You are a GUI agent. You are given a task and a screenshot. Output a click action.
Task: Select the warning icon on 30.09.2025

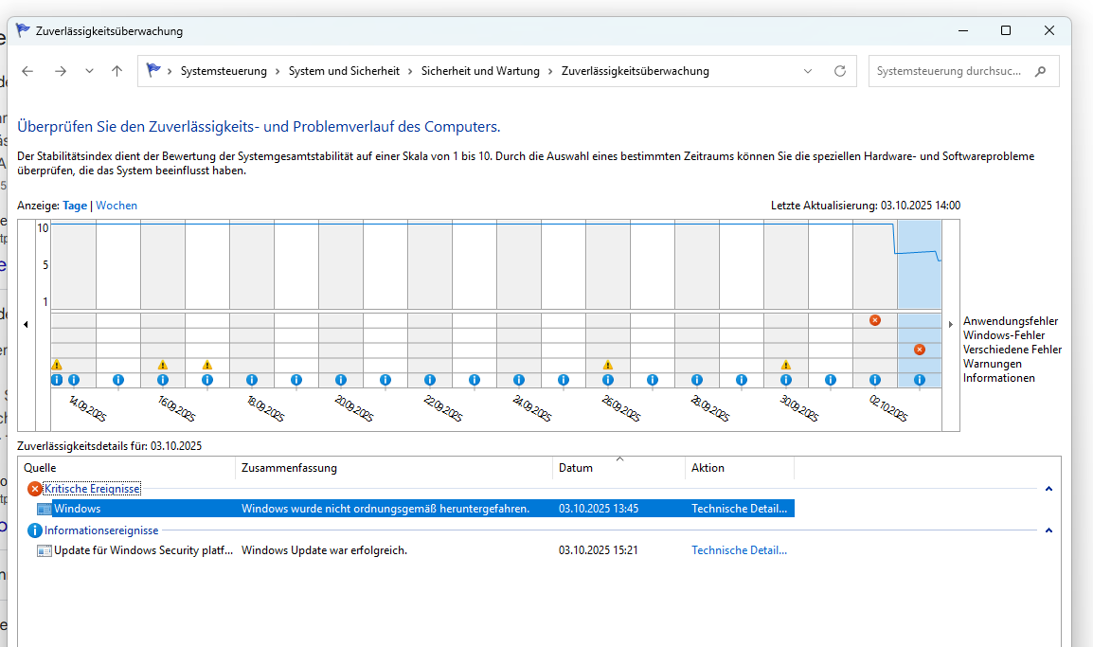(785, 365)
